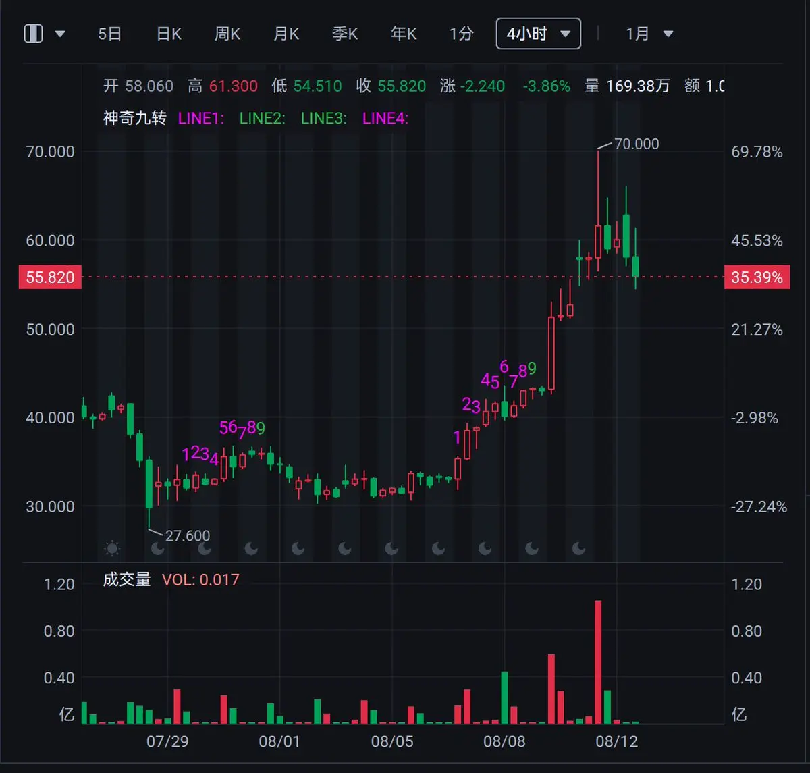
Task: Select the 月K monthly chart tab
Action: [x=286, y=34]
